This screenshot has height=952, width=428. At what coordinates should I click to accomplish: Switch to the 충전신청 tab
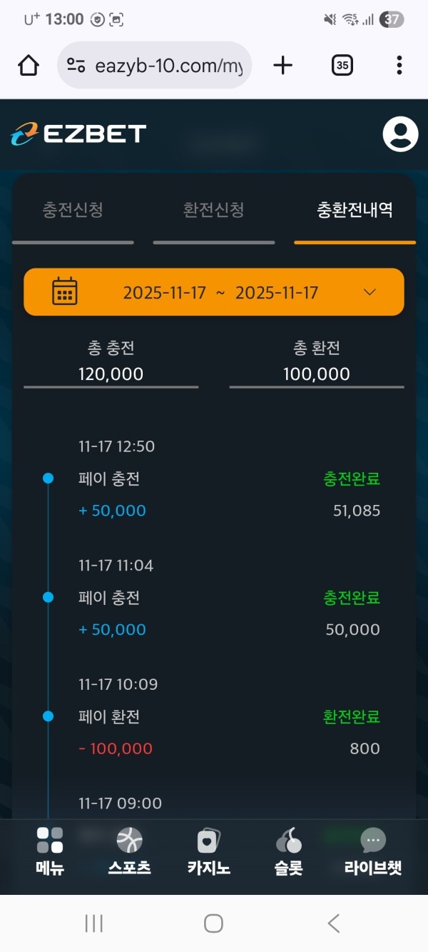[71, 209]
